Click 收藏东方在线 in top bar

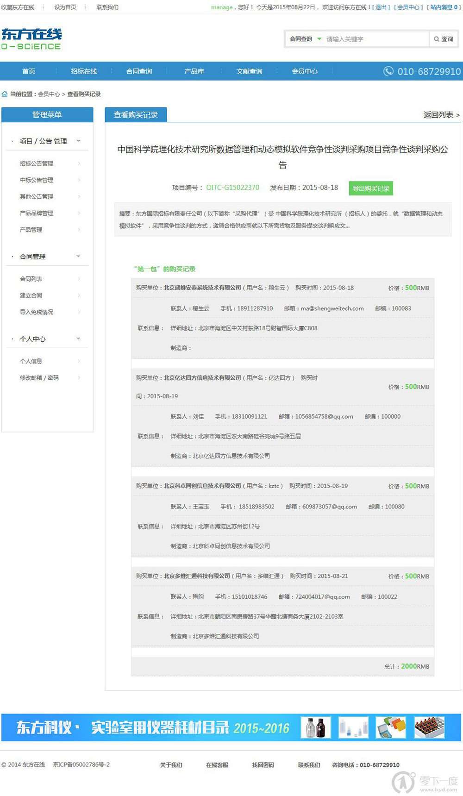point(18,7)
